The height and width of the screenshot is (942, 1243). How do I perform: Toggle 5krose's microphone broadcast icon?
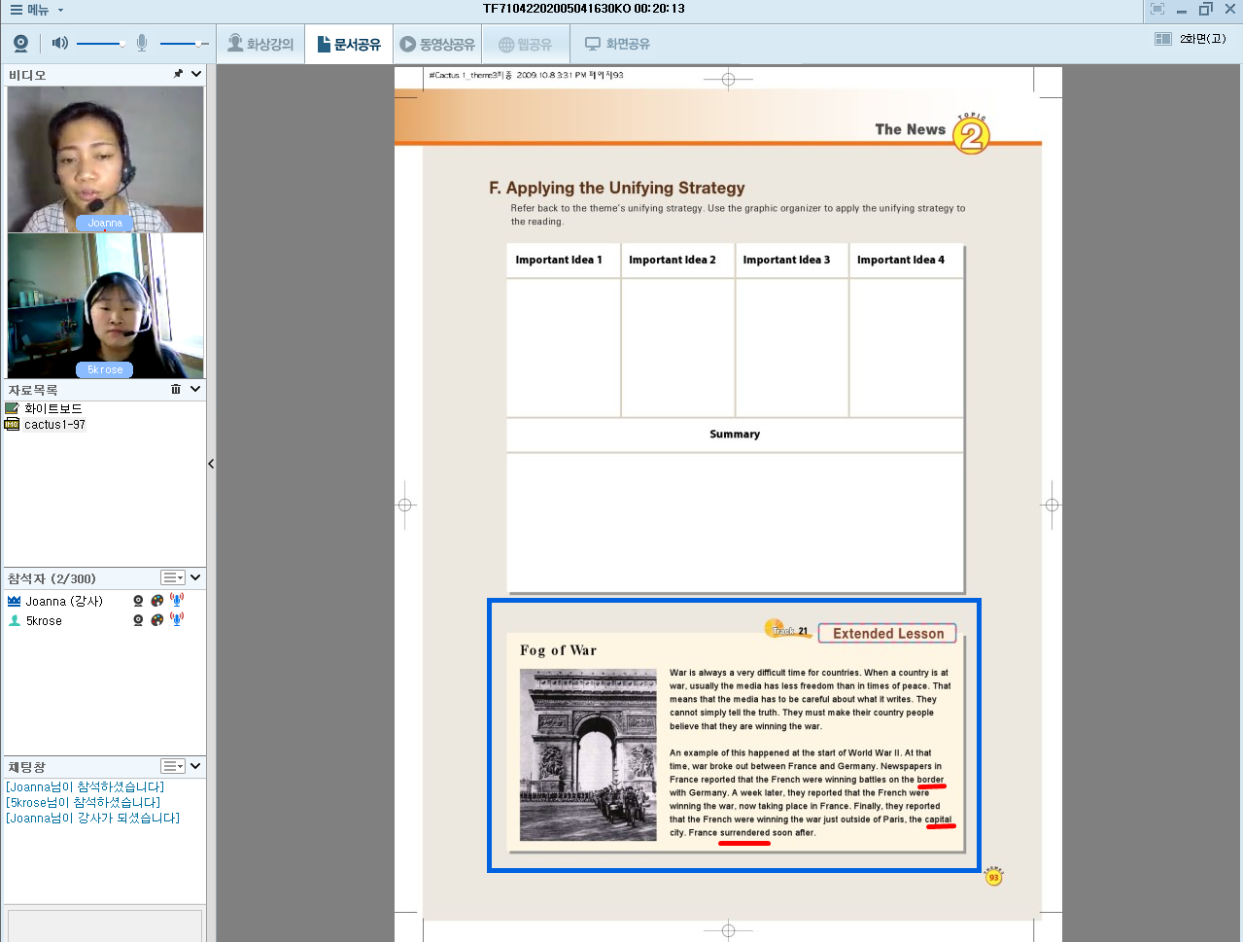[x=177, y=619]
